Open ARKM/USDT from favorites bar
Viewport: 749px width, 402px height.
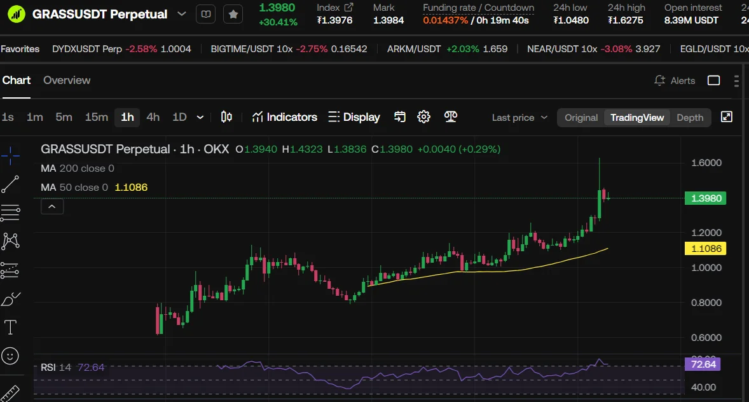(447, 49)
